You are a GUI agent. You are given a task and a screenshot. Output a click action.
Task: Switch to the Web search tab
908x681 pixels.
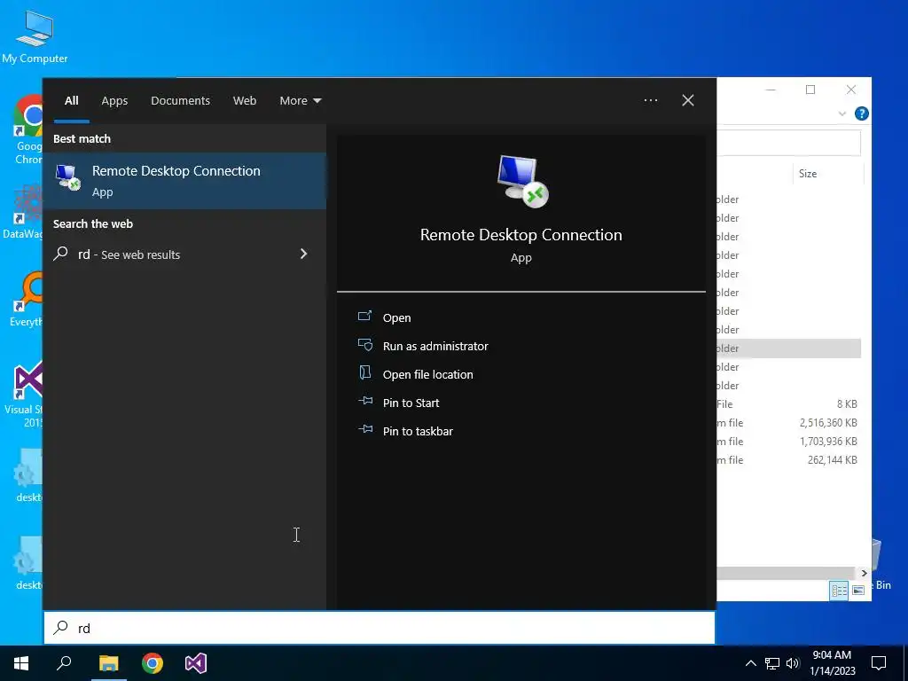[x=245, y=101]
